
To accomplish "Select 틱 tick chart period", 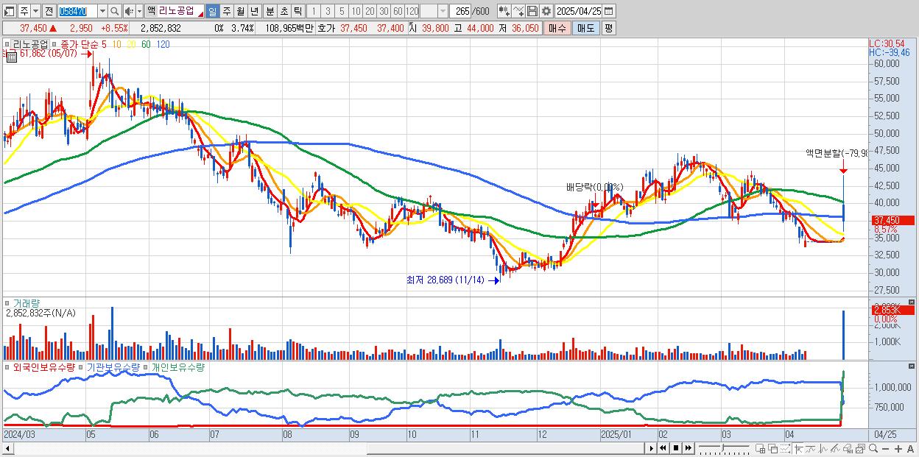I will point(297,11).
